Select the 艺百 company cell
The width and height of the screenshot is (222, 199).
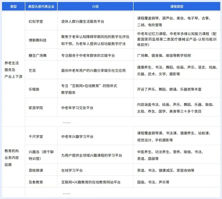(41, 70)
